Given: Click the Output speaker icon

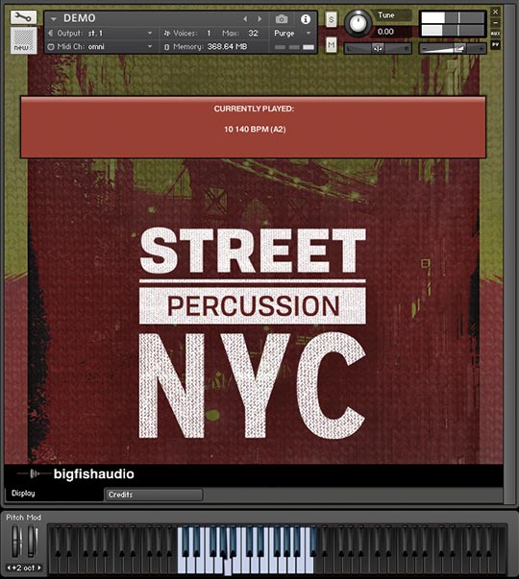Looking at the screenshot, I should [51, 34].
